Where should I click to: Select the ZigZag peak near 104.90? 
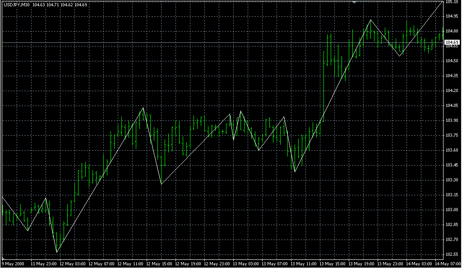pyautogui.click(x=370, y=20)
